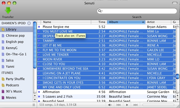The width and height of the screenshot is (180, 108).
Task: Click the playback progress slider bar
Action: tap(159, 105)
